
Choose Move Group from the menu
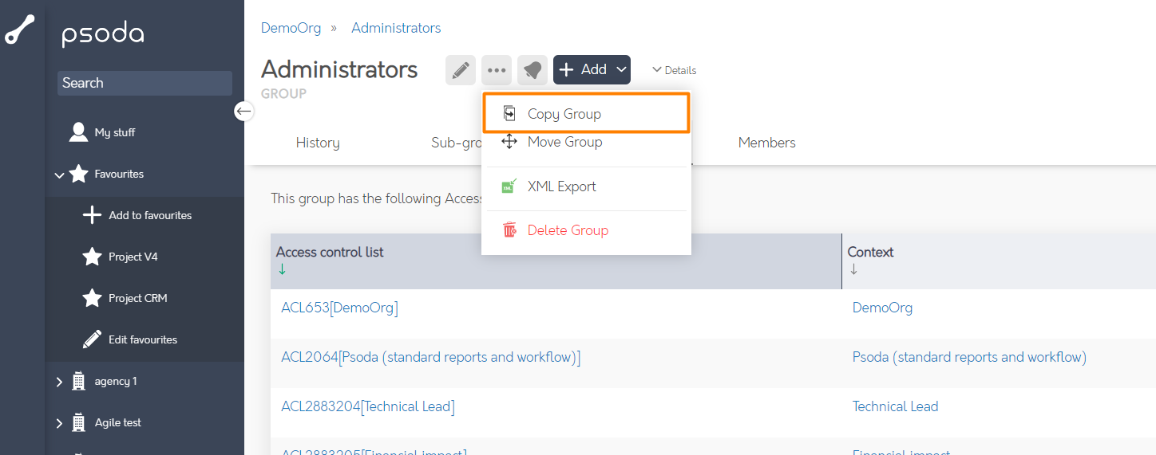click(564, 143)
